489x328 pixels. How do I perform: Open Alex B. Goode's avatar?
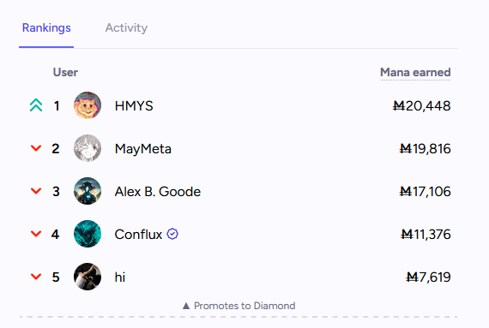[88, 191]
